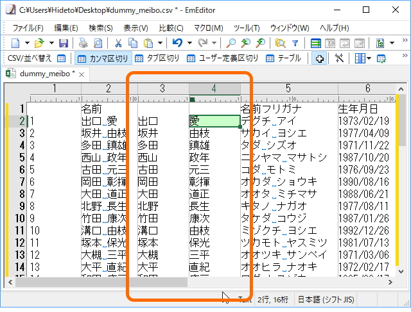Open the 比較(C) menu
Viewport: 411px width, 312px height.
[x=171, y=28]
